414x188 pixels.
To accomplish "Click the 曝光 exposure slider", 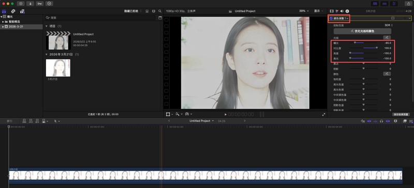I will coord(363,43).
